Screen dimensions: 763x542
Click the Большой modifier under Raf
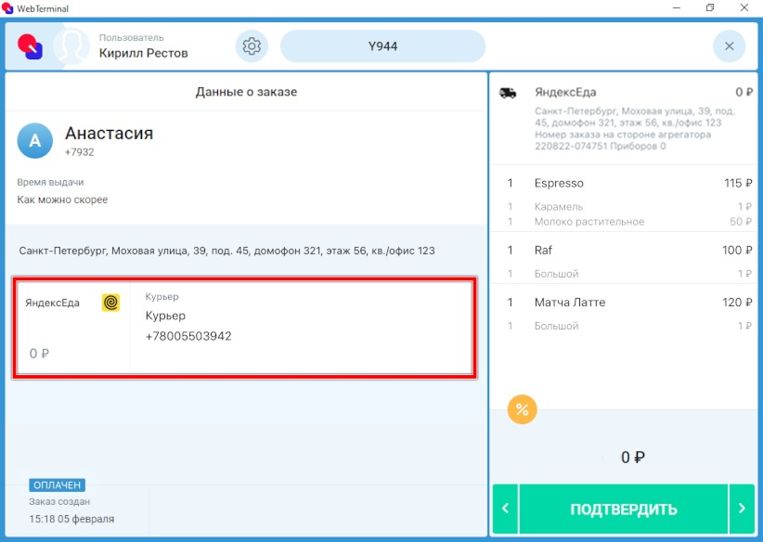click(626, 274)
